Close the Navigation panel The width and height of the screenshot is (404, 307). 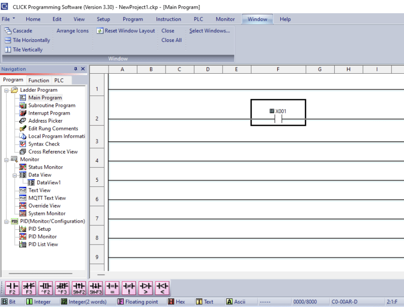point(83,69)
